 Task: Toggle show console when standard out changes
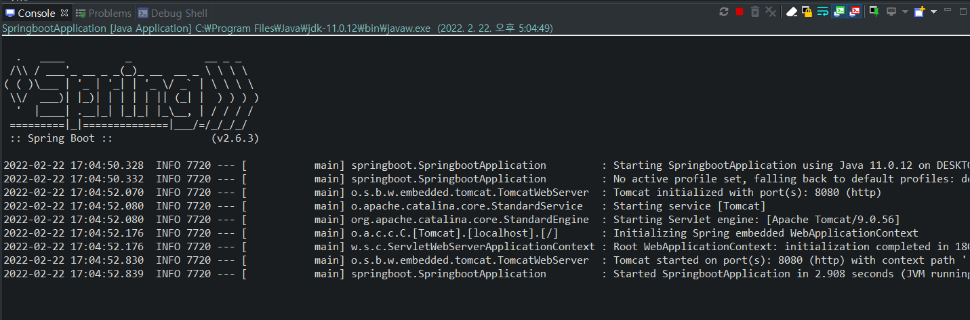[x=839, y=12]
